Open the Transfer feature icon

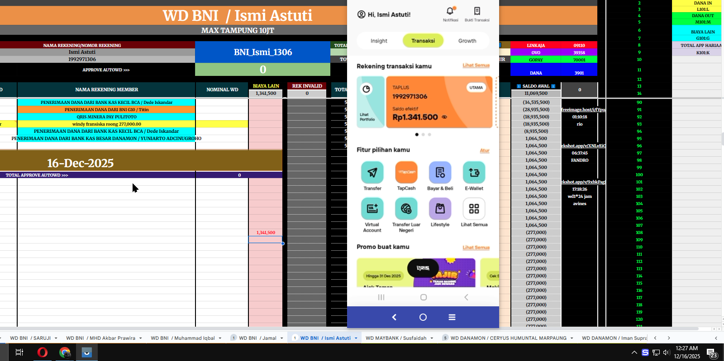coord(372,172)
